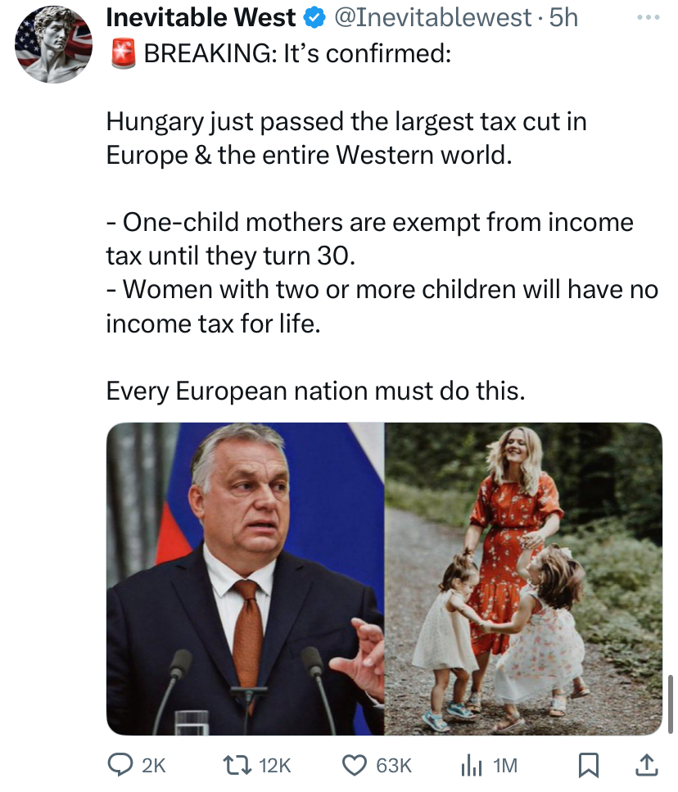Open the three-dot more options menu

(x=649, y=18)
